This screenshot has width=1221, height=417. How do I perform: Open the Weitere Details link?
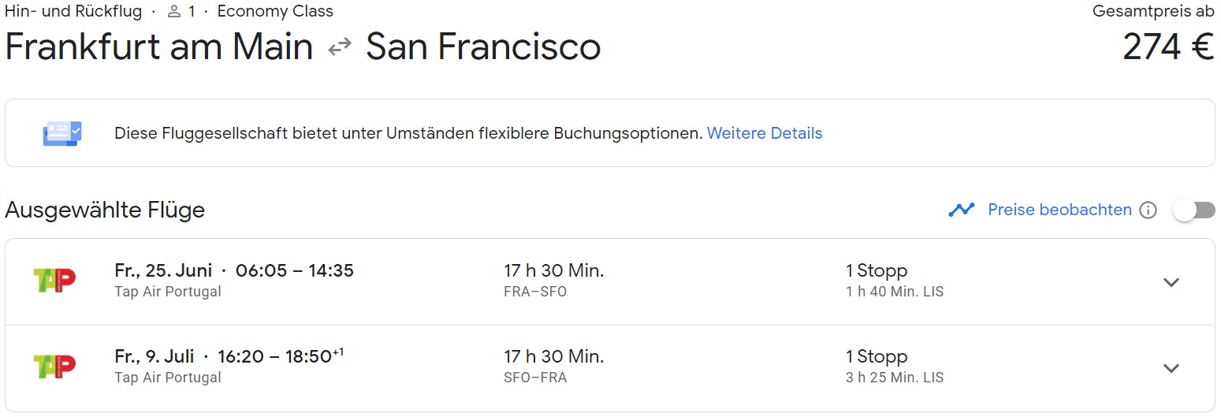(765, 133)
